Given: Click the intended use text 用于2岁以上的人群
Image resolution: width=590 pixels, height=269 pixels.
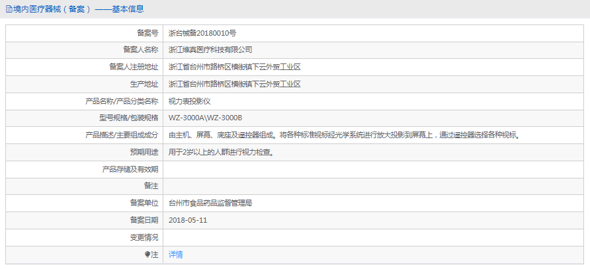Looking at the screenshot, I should tap(220, 153).
